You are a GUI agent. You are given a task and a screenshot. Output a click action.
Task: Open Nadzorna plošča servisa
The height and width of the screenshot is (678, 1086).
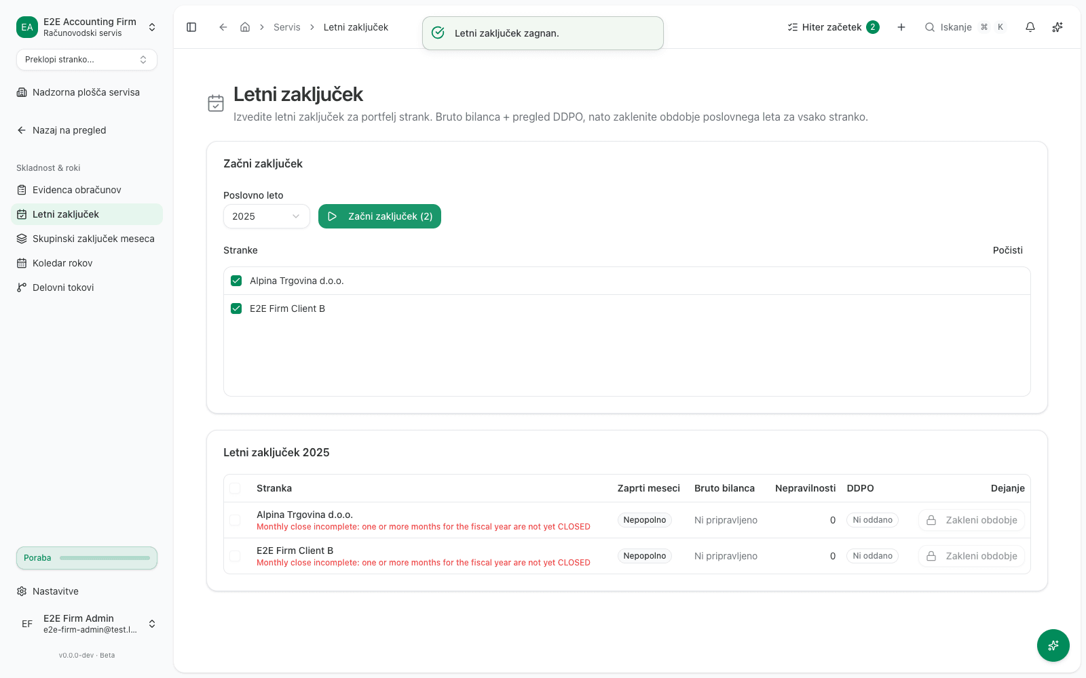click(87, 92)
